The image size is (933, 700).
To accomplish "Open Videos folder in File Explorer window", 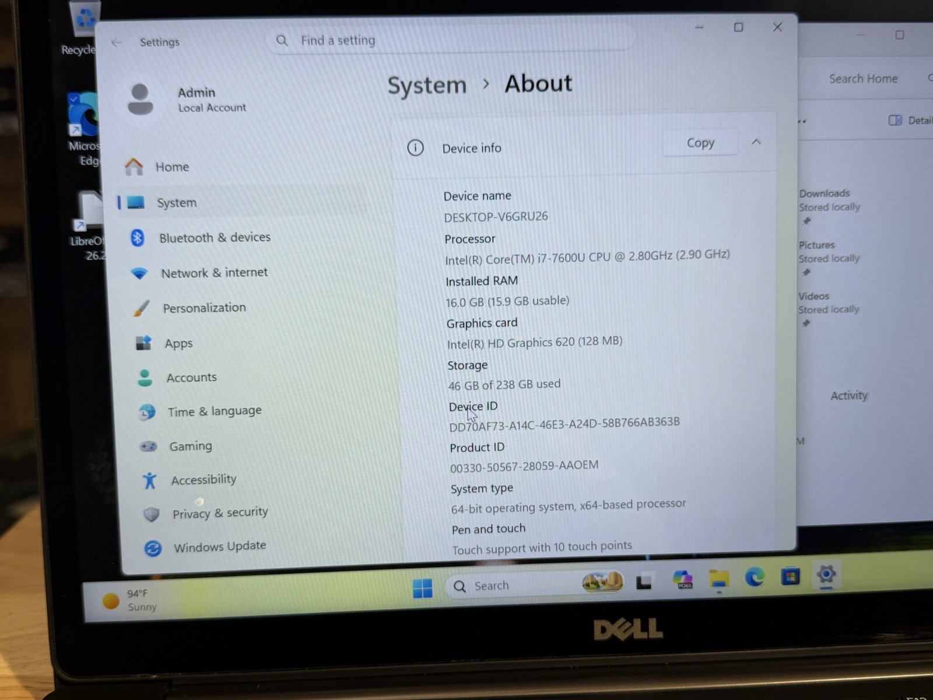I will click(829, 303).
